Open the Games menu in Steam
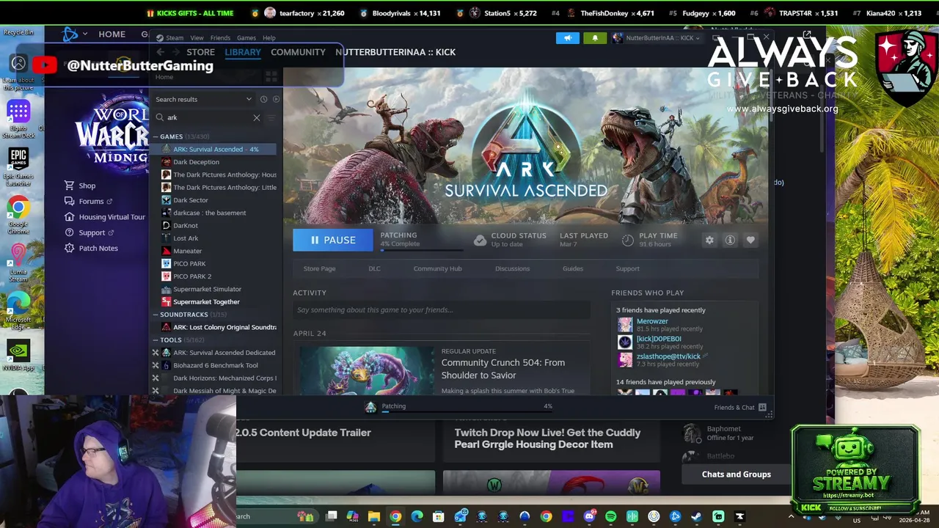This screenshot has height=528, width=939. pyautogui.click(x=246, y=37)
